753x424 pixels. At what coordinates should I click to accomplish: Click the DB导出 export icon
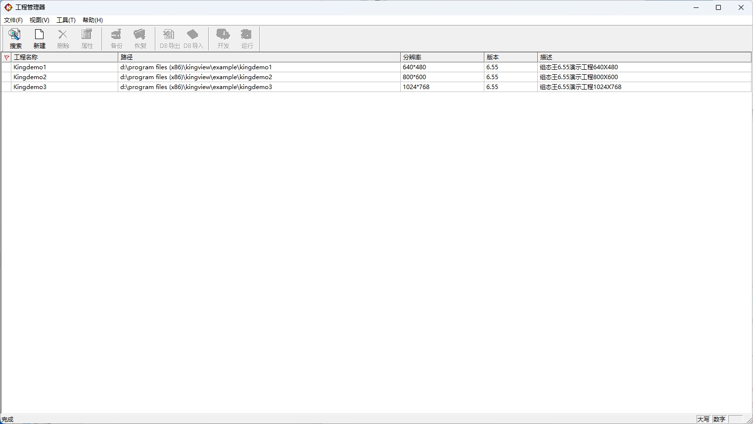169,38
